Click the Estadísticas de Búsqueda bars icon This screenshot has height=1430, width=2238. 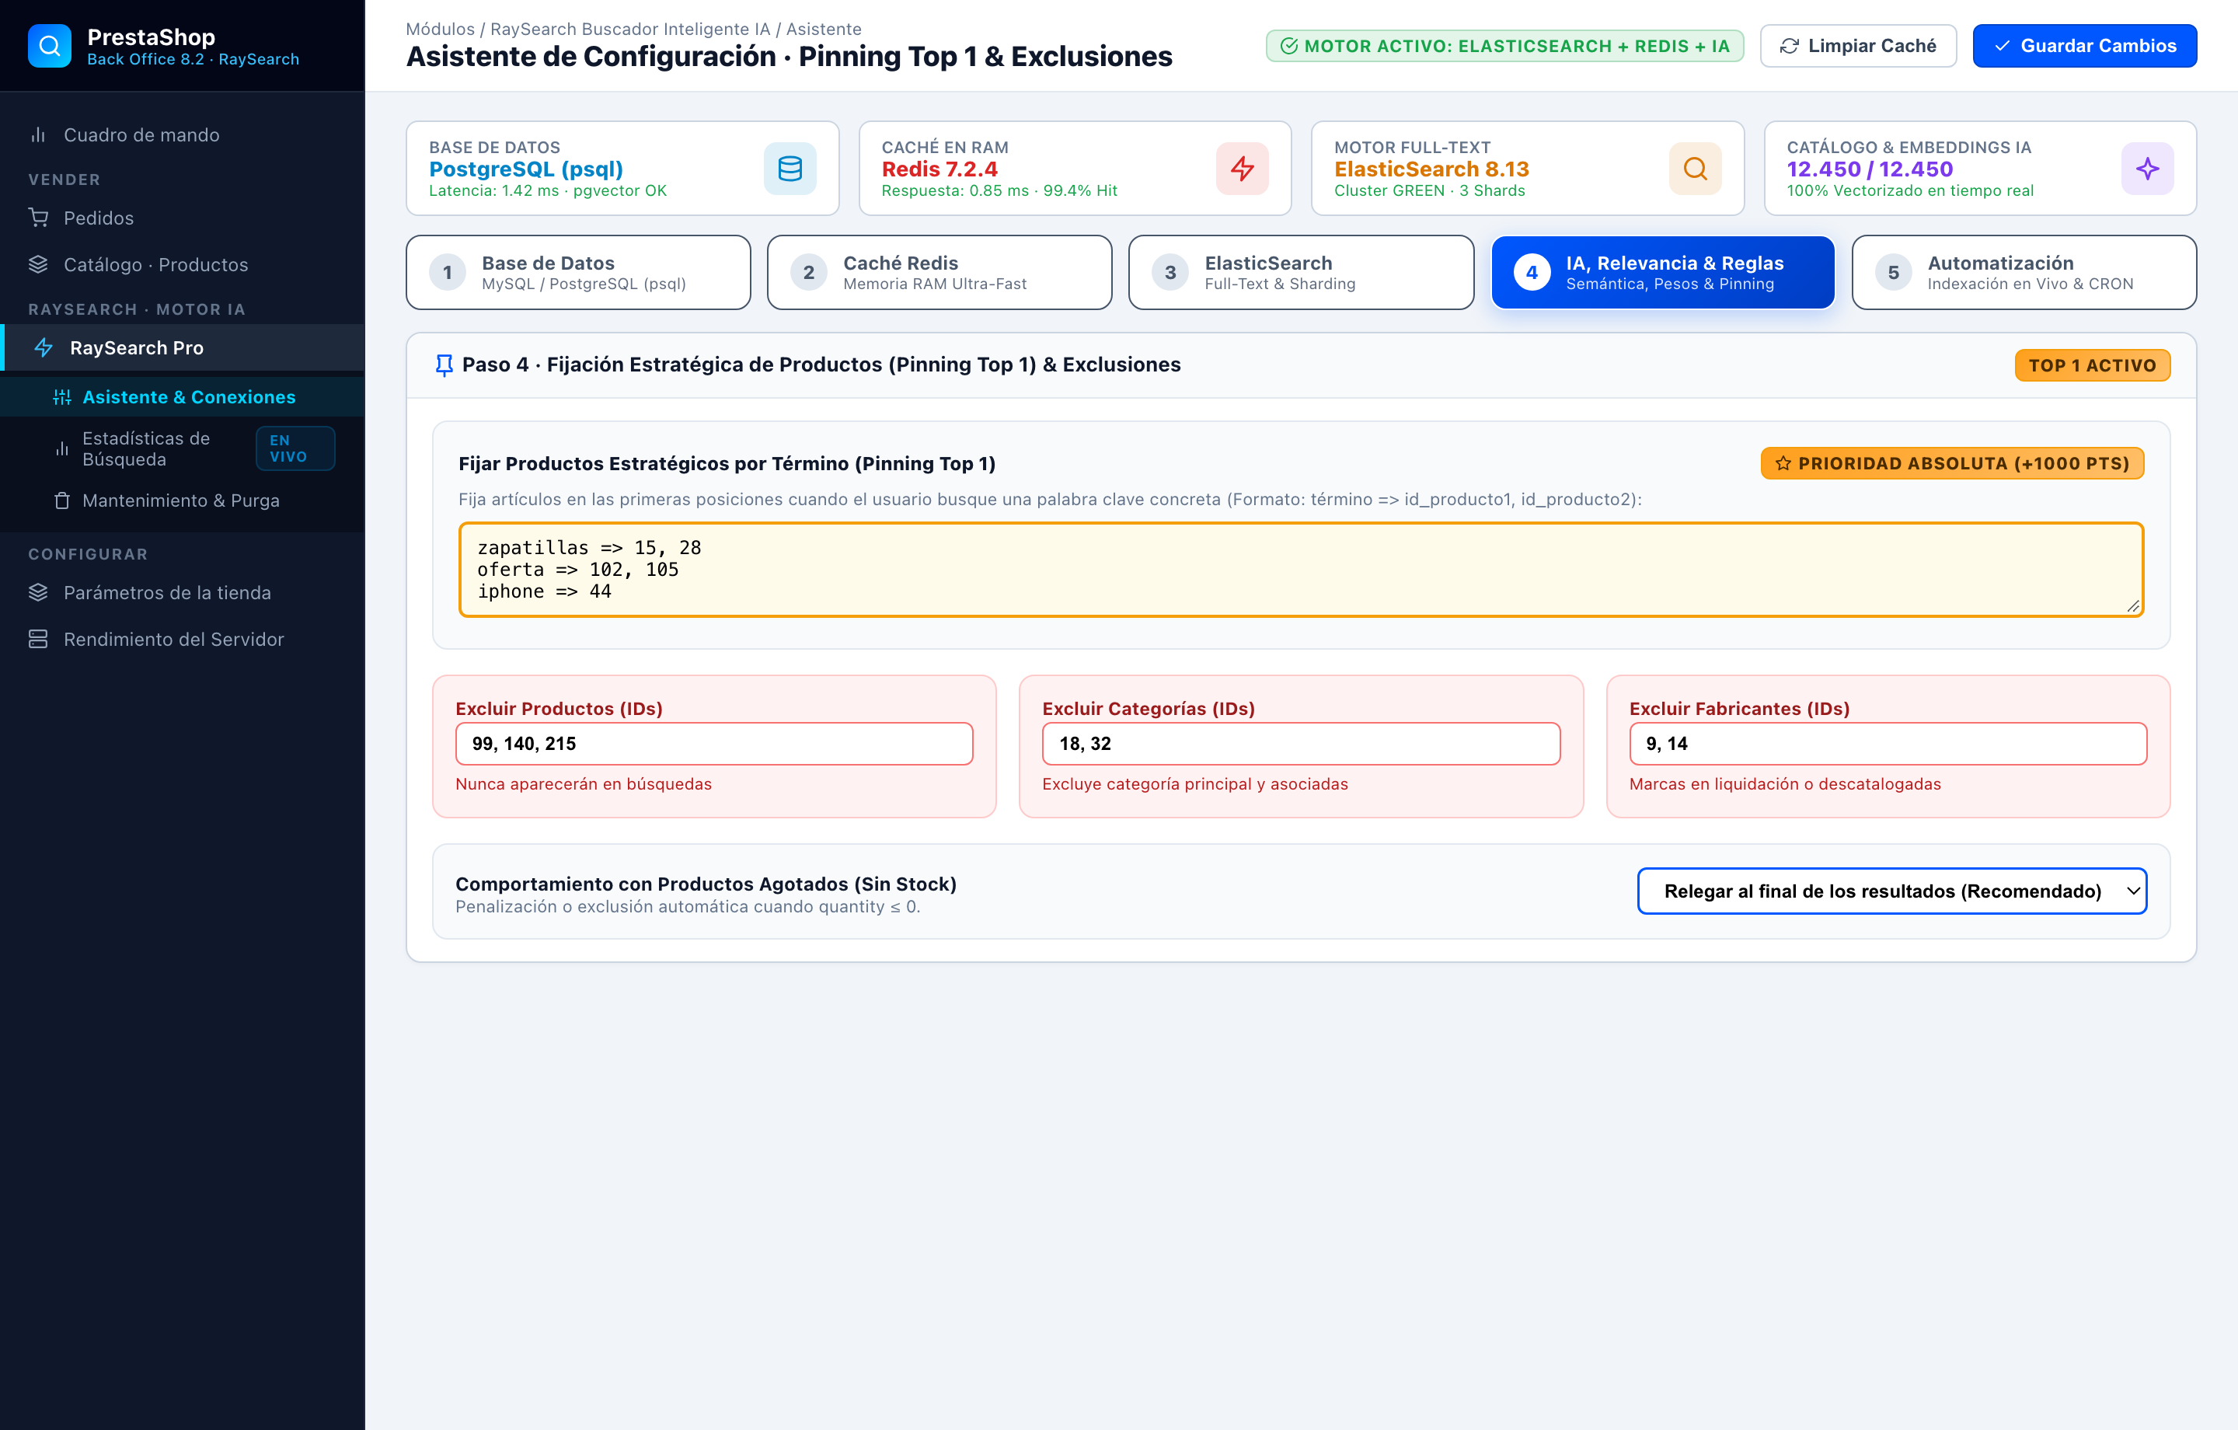click(x=62, y=448)
